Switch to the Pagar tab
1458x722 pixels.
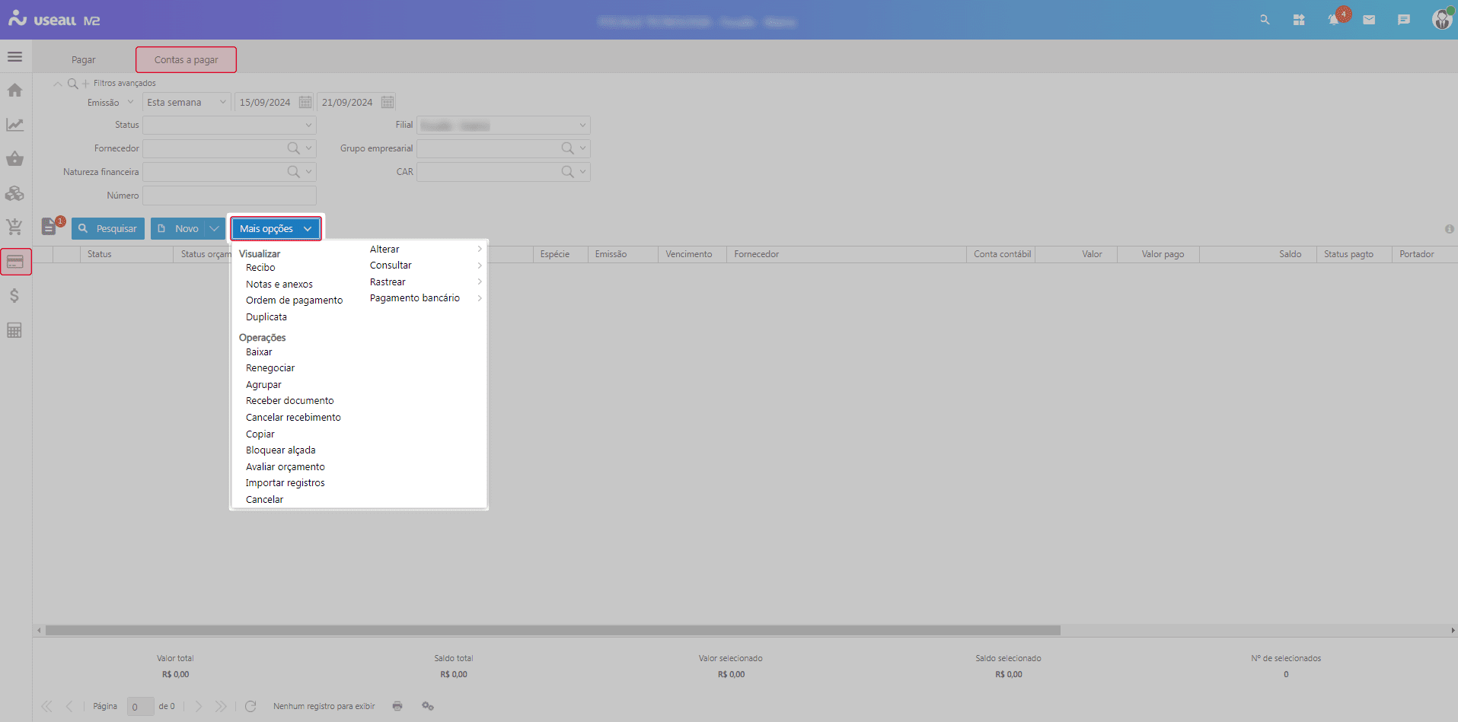coord(84,60)
